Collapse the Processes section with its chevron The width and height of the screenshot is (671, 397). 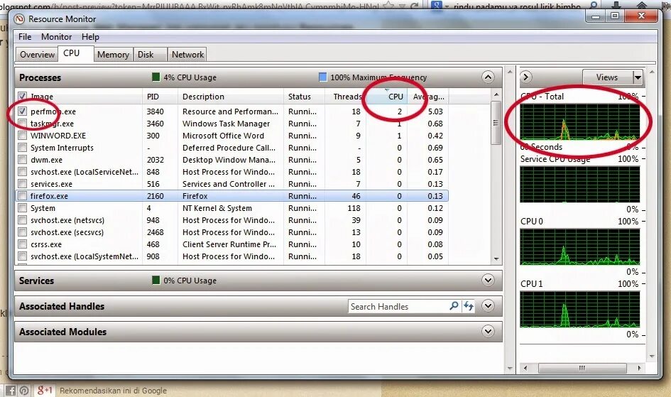coord(488,77)
